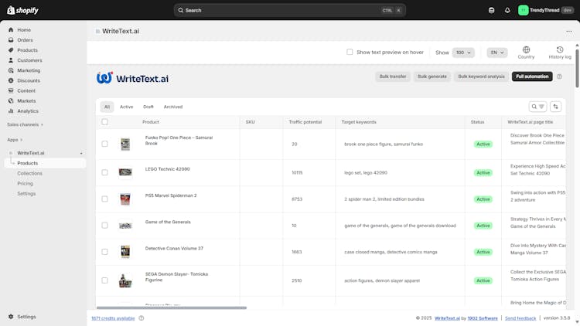Switch to the Draft tab

[x=148, y=107]
